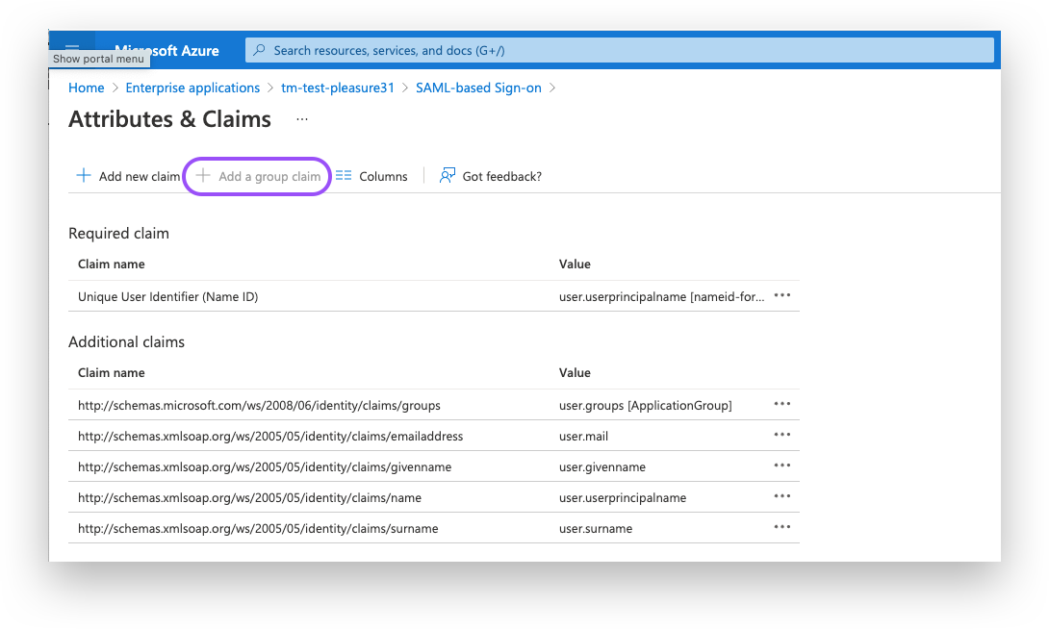The image size is (1049, 629).
Task: Click the Add a group claim button
Action: 259,176
